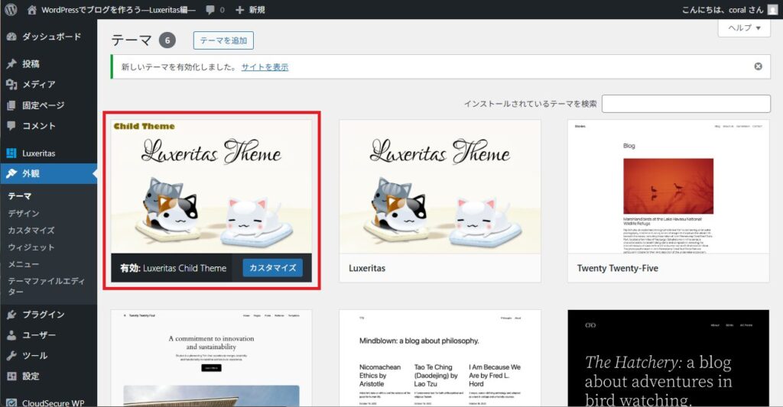783x407 pixels.
Task: Open テーマファイルエディター submenu item
Action: pos(46,286)
